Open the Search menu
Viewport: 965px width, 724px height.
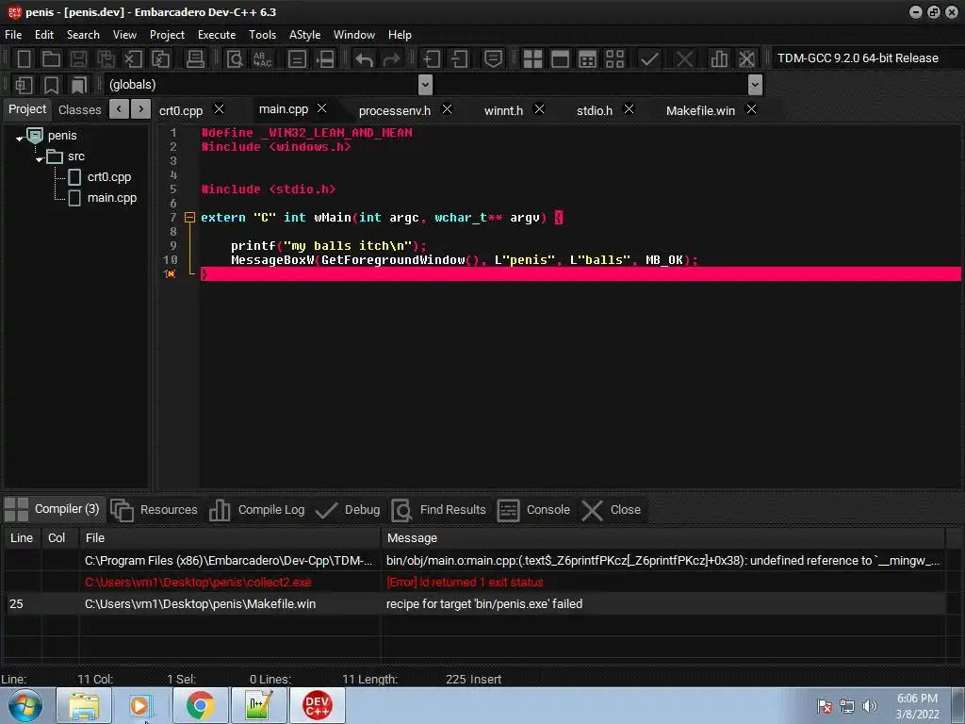[83, 35]
